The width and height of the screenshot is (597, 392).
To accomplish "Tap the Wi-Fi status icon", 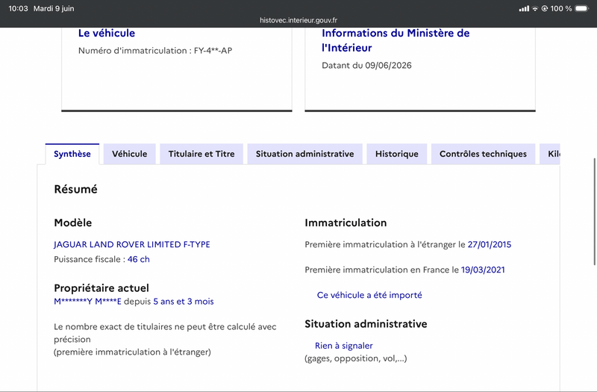I will (535, 8).
